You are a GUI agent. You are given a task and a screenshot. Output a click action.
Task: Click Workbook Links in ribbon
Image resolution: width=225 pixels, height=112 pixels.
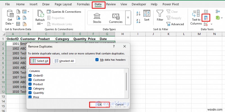coord(60,24)
